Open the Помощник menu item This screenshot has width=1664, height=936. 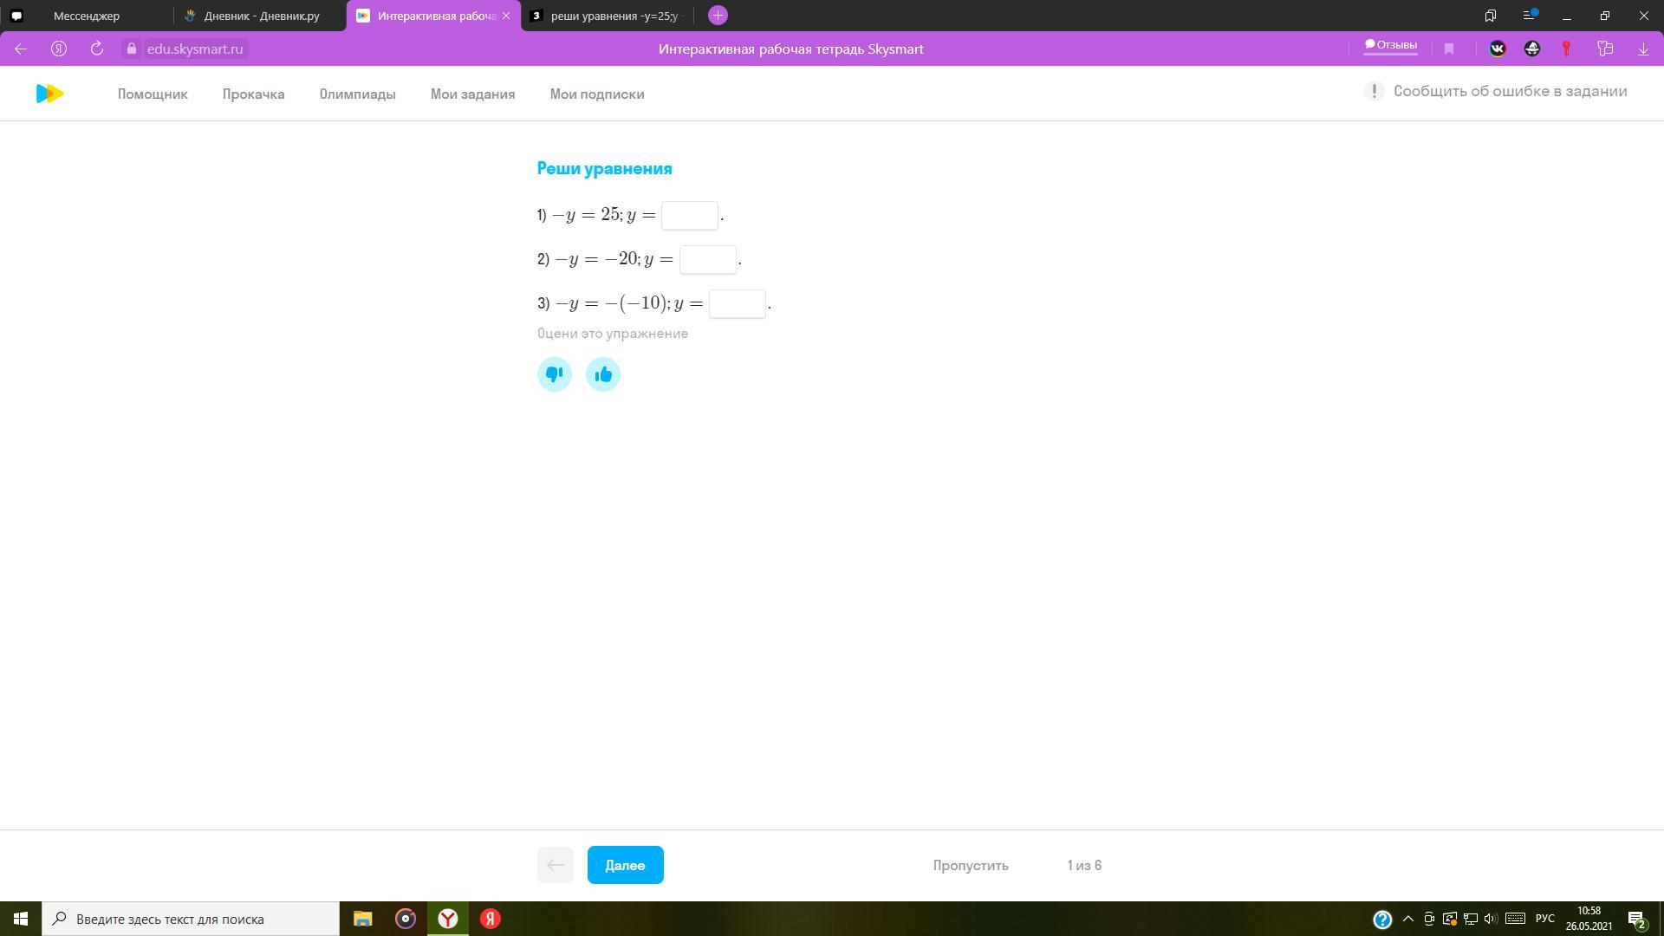pyautogui.click(x=153, y=94)
